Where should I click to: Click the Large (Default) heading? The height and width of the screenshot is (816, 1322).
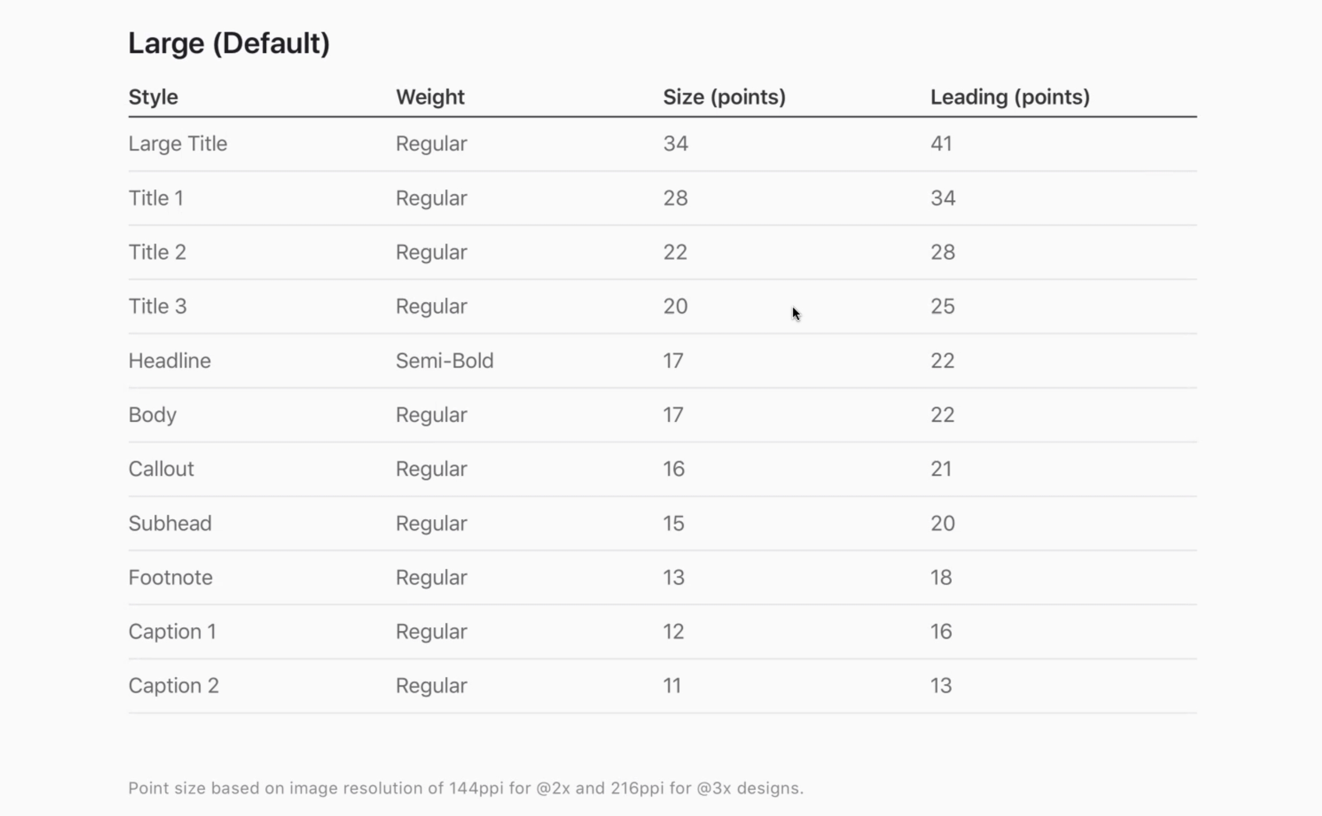click(x=228, y=44)
